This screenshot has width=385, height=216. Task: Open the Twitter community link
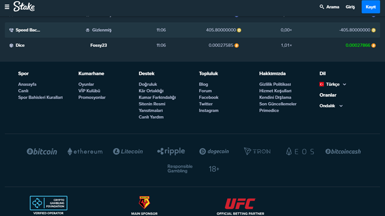[x=206, y=104]
